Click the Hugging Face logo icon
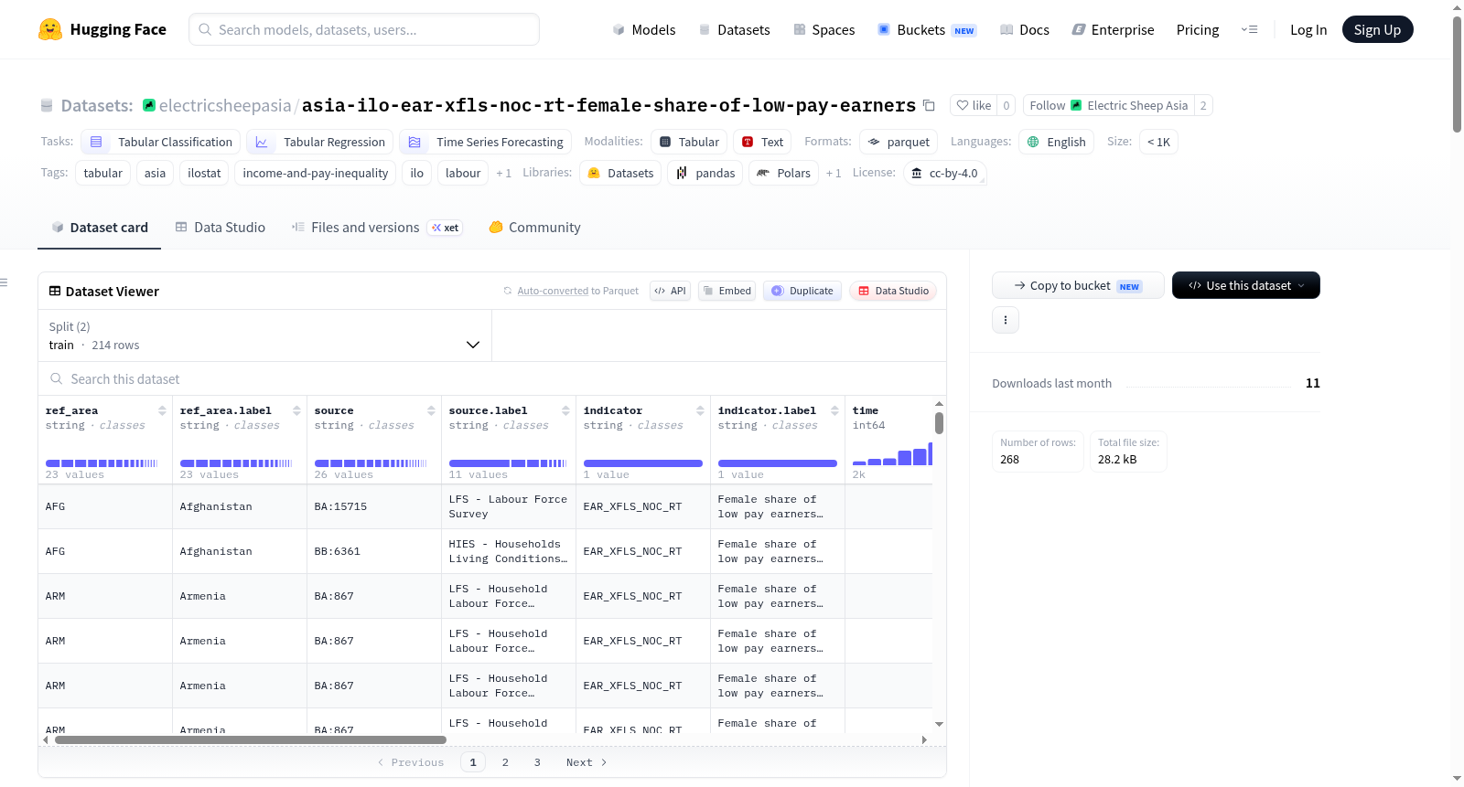The image size is (1464, 787). 50,29
